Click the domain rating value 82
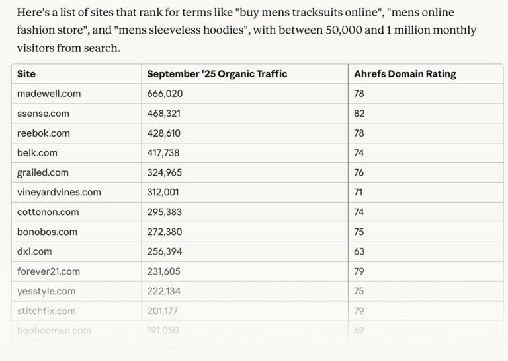508x361 pixels. 359,114
